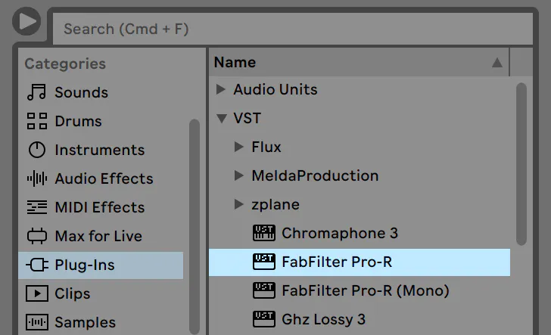The width and height of the screenshot is (551, 335).
Task: Click the MIDI Effects icon
Action: tap(36, 207)
